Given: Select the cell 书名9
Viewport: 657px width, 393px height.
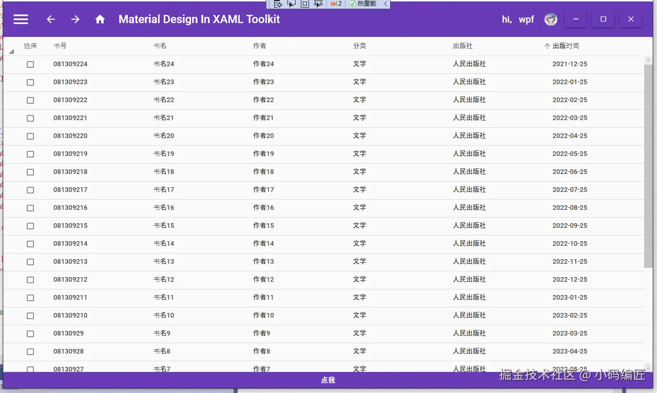Looking at the screenshot, I should pyautogui.click(x=162, y=333).
